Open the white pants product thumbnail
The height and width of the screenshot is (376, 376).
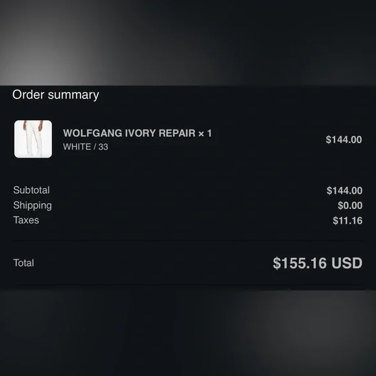pos(33,139)
